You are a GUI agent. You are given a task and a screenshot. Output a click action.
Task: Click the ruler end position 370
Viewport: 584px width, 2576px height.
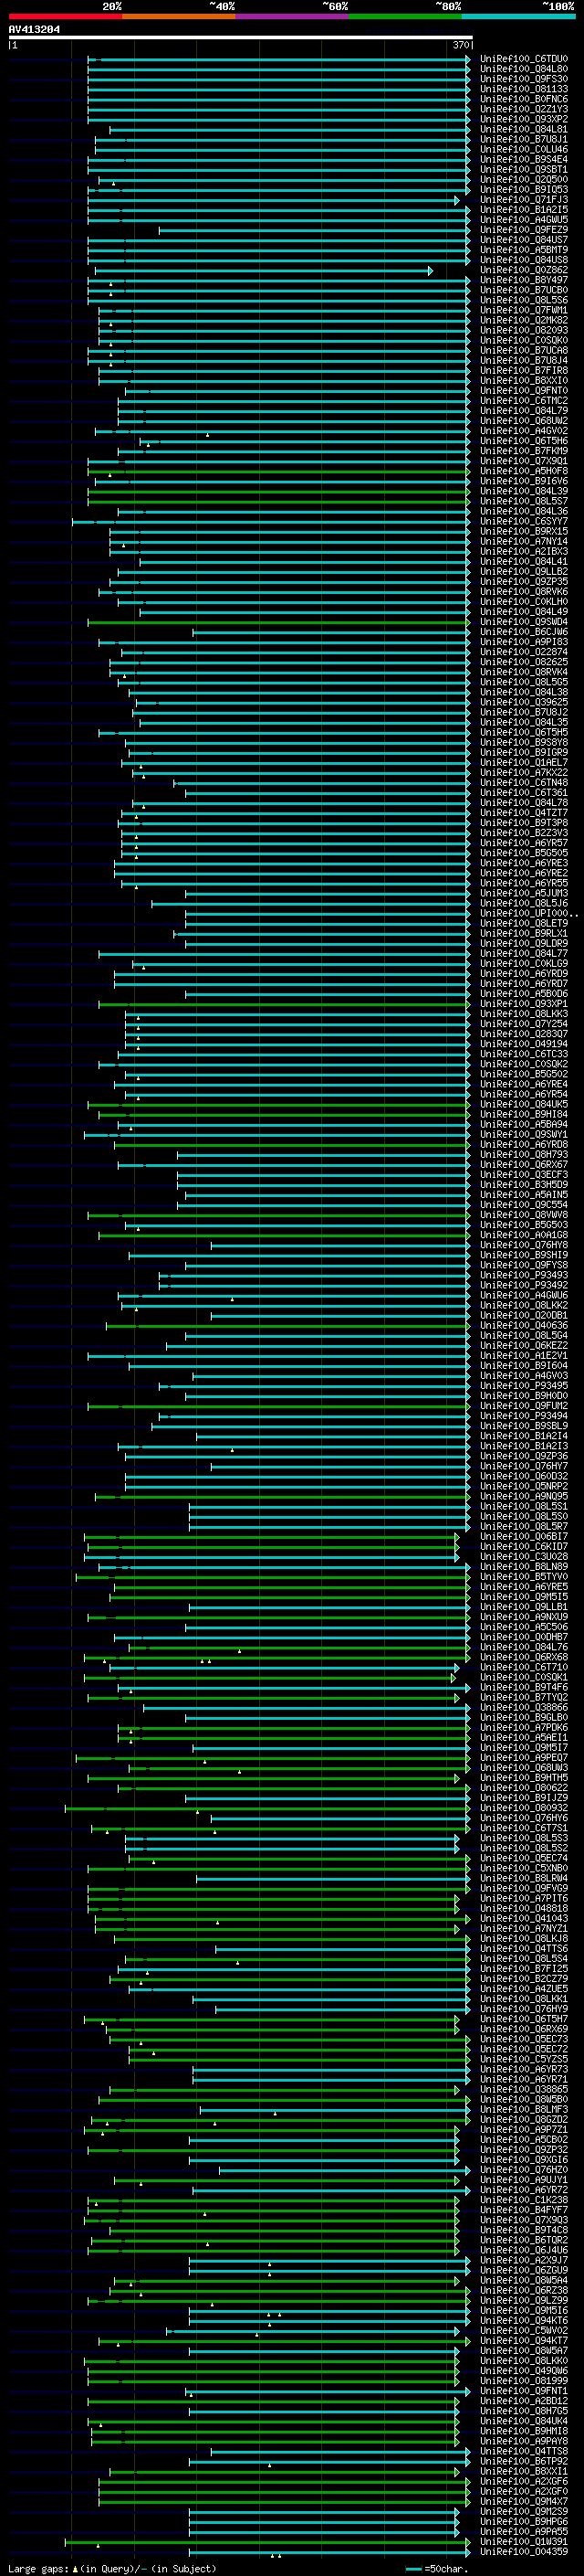coord(461,45)
